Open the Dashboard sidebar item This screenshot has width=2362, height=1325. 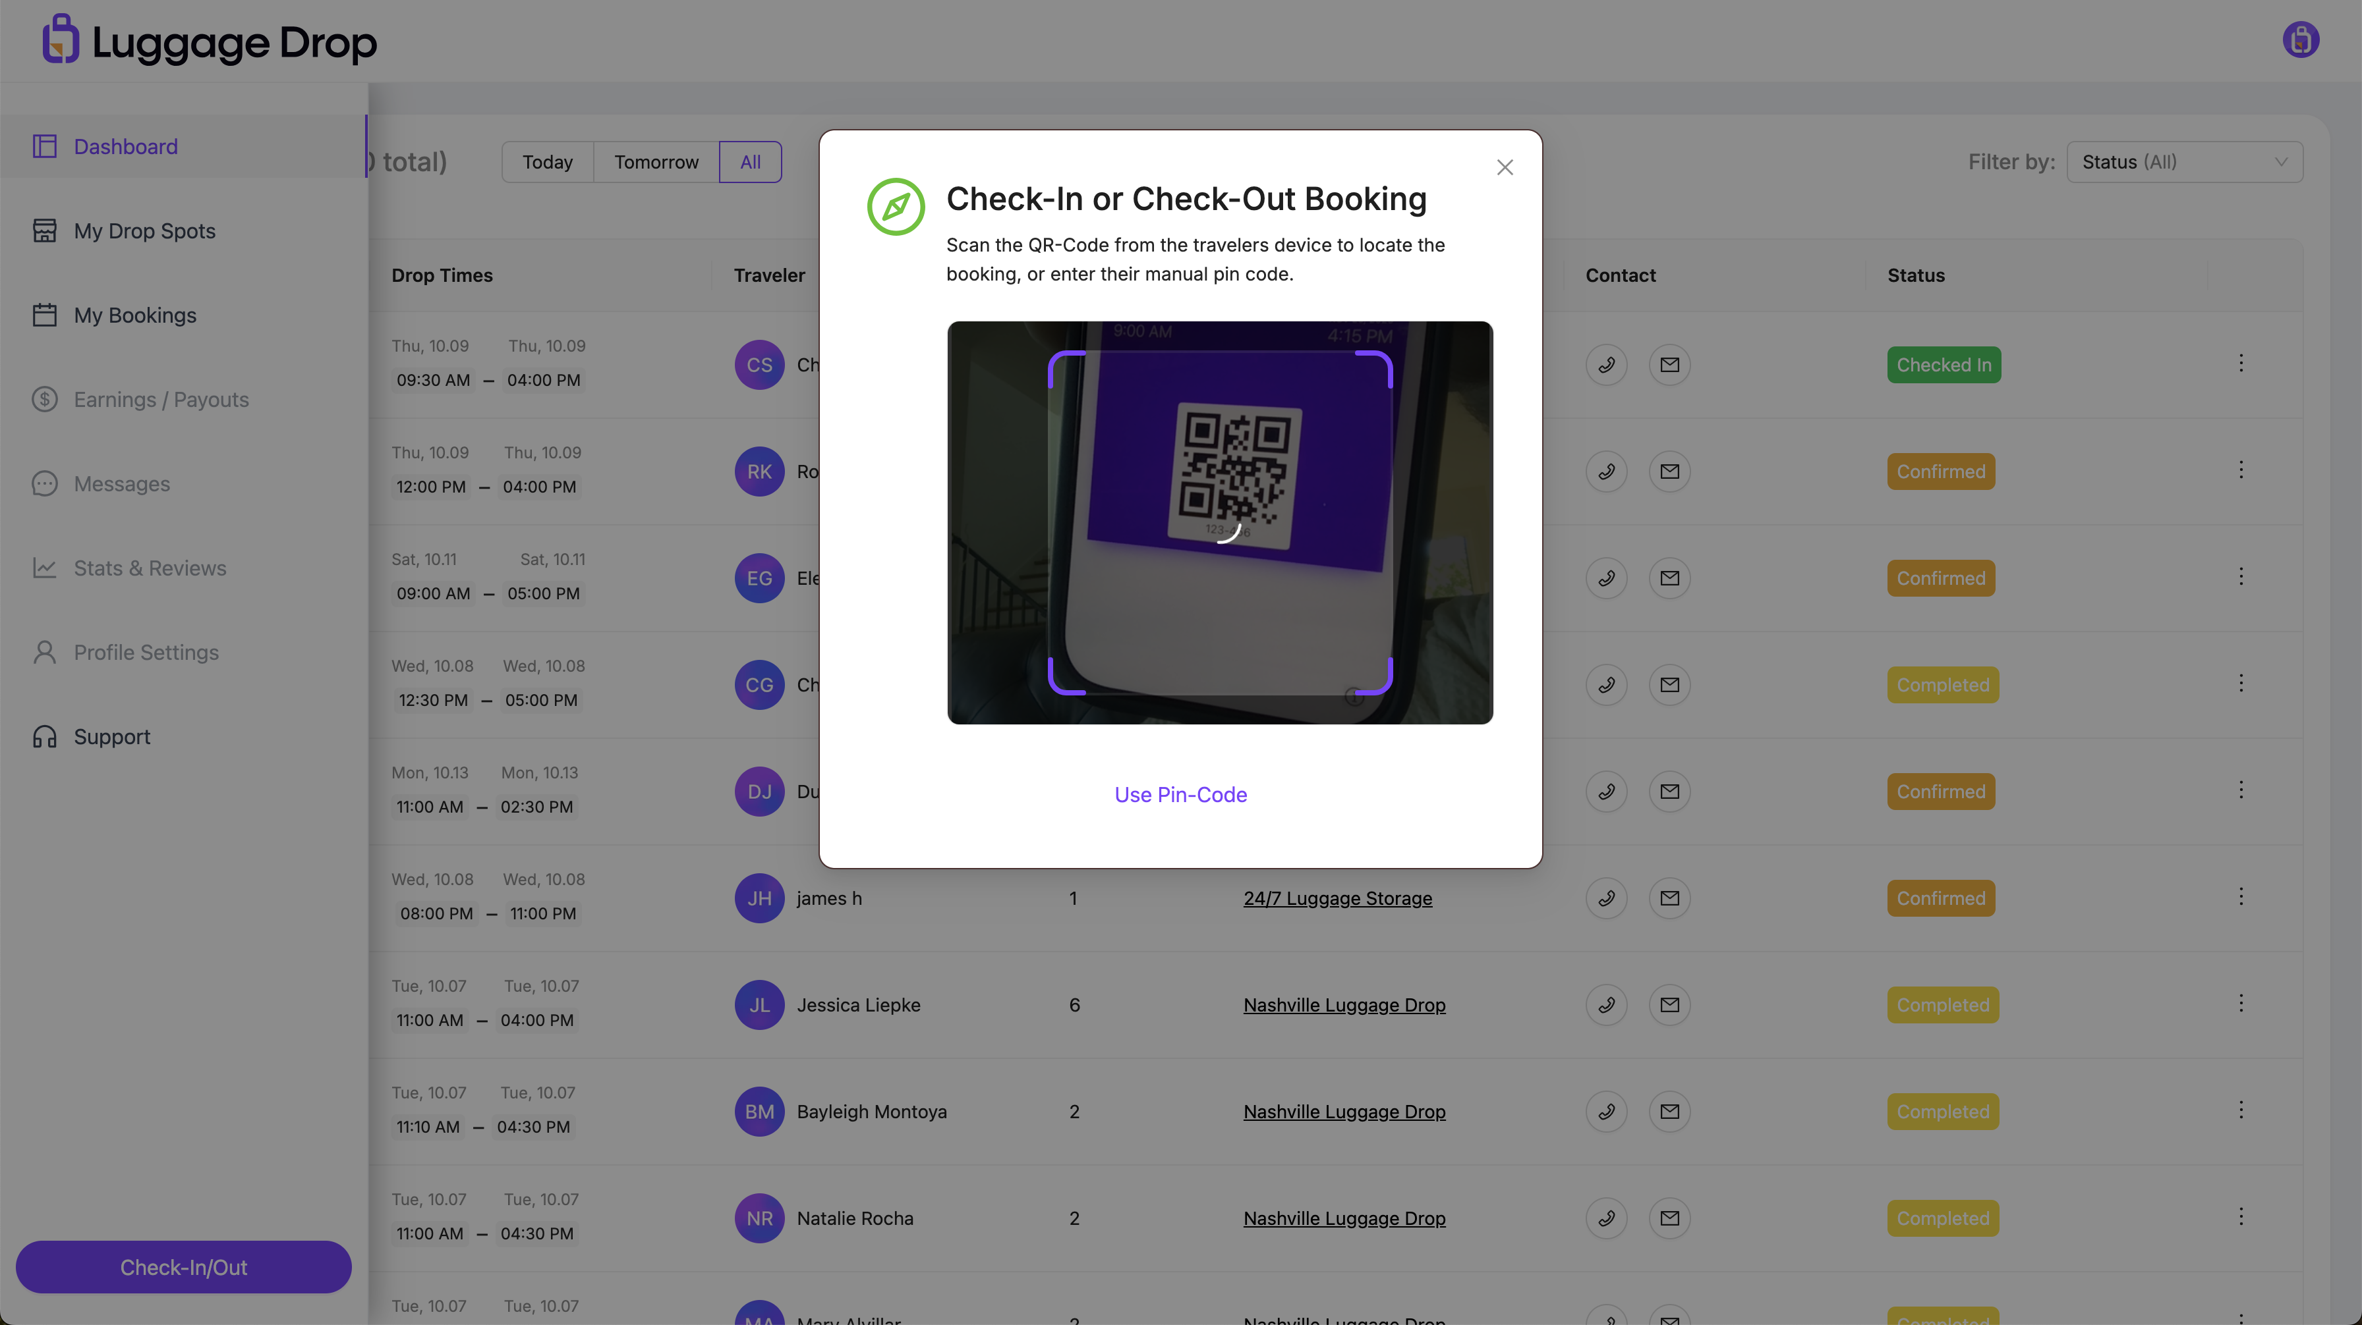point(126,147)
